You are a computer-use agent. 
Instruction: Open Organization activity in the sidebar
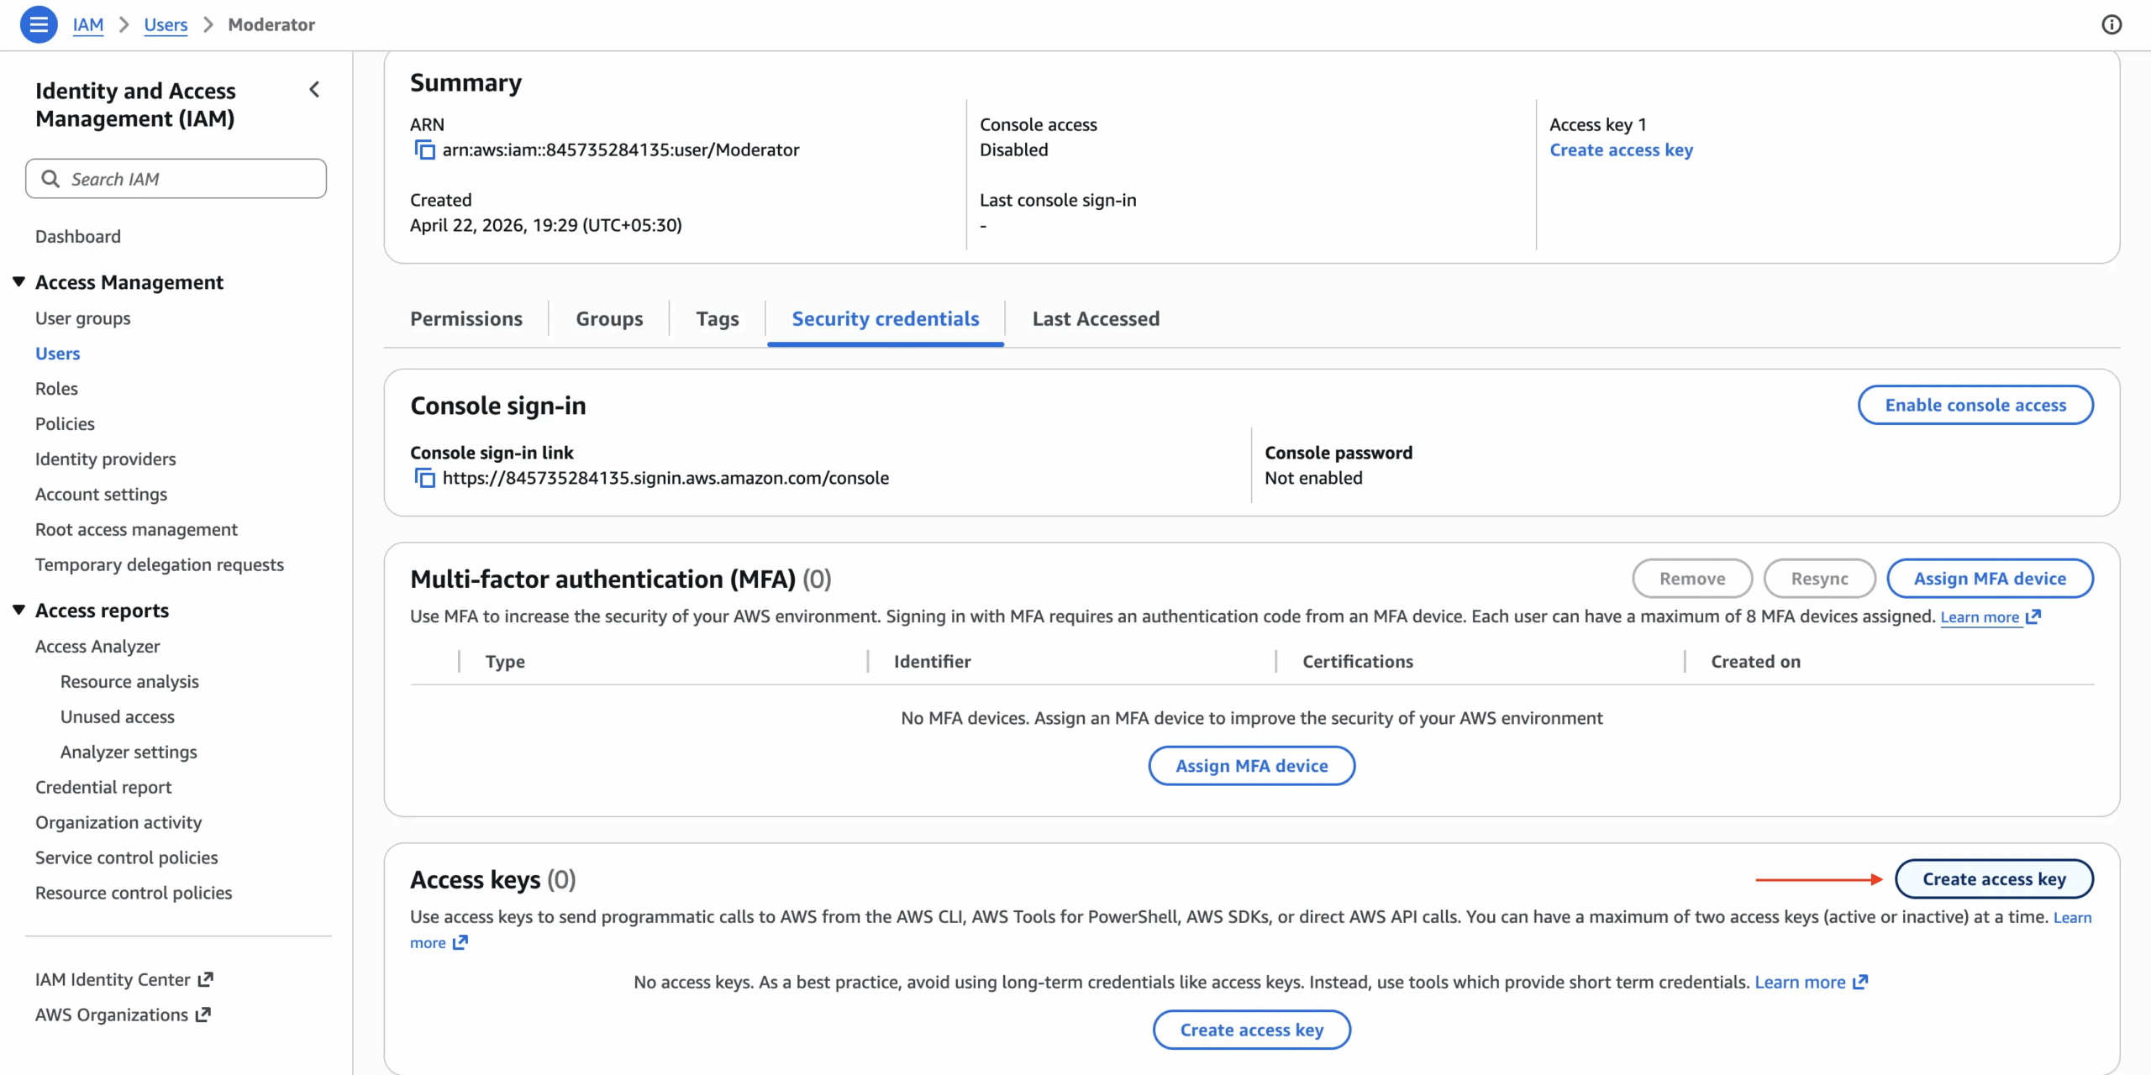(118, 823)
